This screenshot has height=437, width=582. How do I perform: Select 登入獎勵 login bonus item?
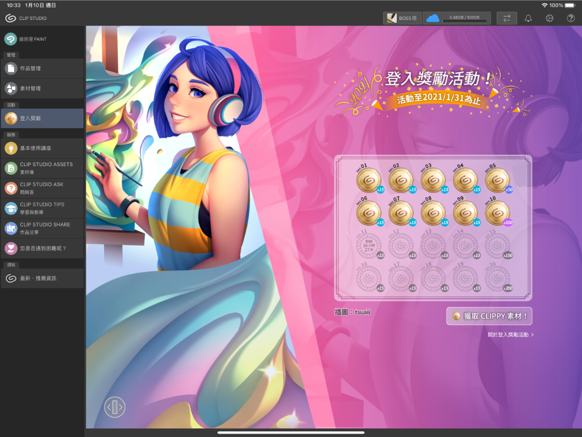42,118
